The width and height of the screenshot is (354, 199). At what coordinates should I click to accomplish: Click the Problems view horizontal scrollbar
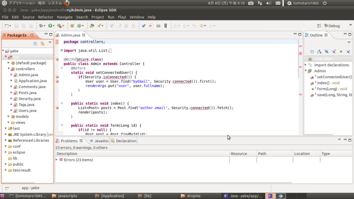click(174, 183)
